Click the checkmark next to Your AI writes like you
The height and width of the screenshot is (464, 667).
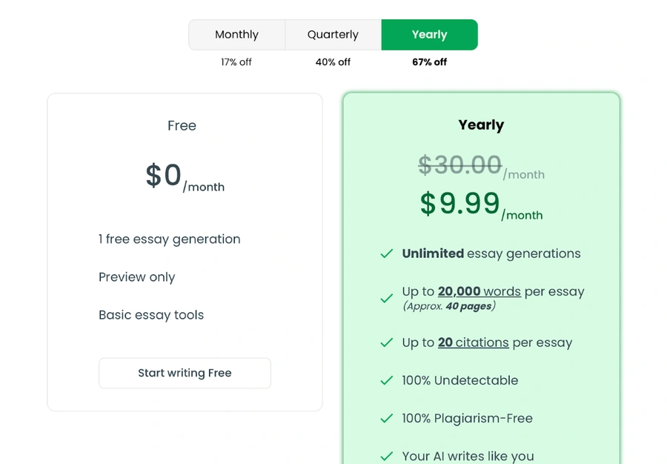(x=386, y=456)
